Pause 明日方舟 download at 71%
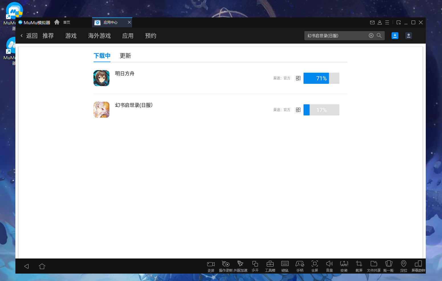Image resolution: width=442 pixels, height=281 pixels. [321, 78]
